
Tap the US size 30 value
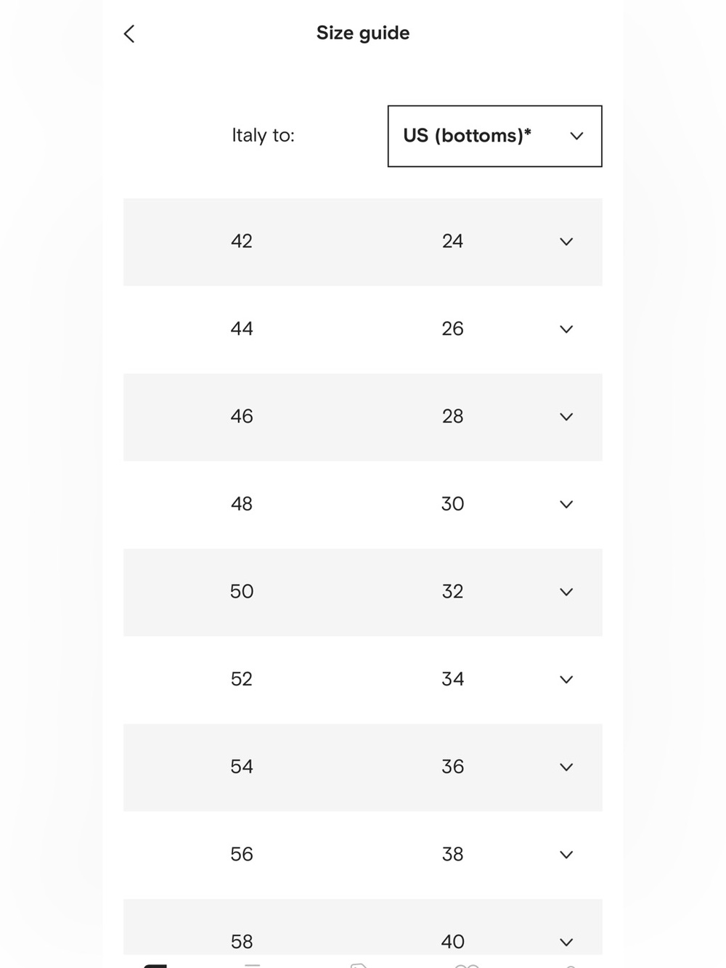452,504
